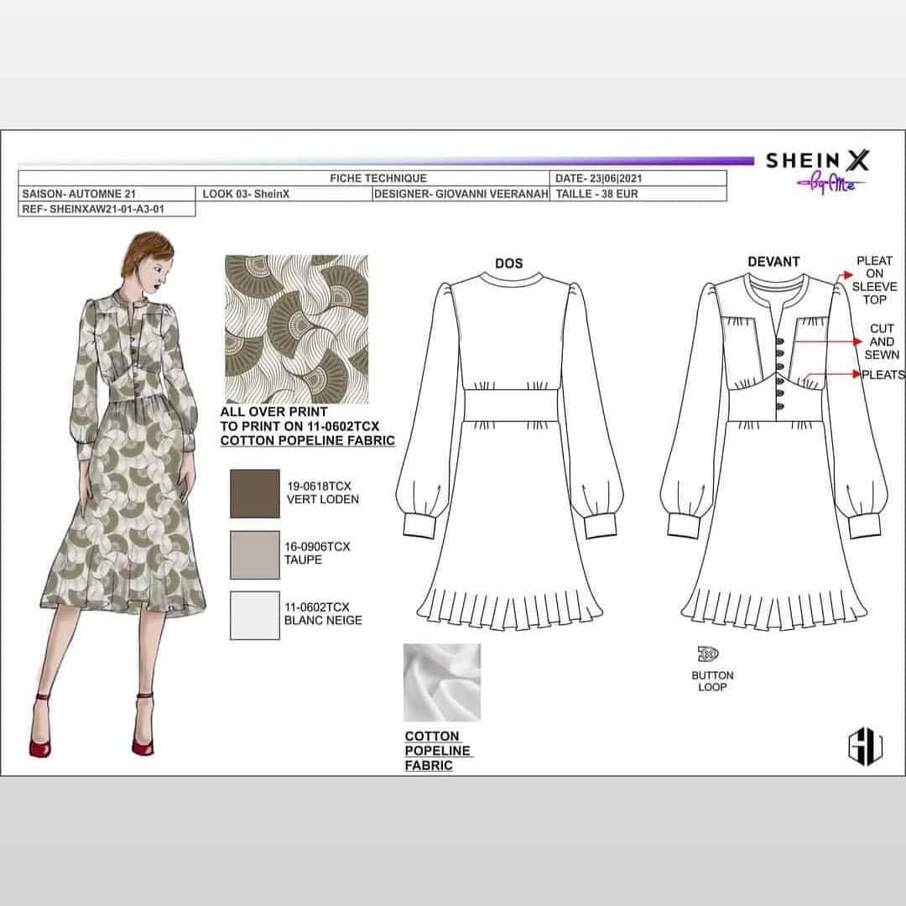Click the TAILLE - 38 EUR cell

click(638, 194)
